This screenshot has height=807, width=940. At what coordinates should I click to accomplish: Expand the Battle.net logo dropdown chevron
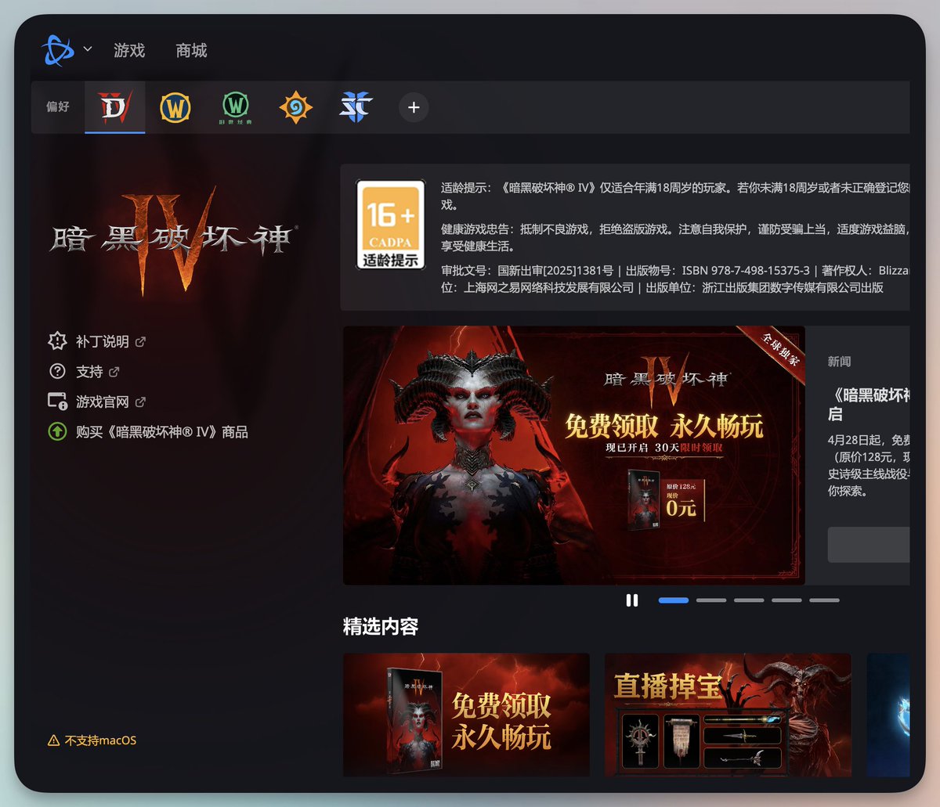88,49
